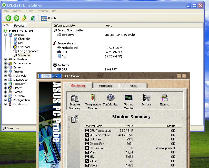Screen dimensions: 209x168
Task: Toggle the +5V checkbox
Action: 87,157
